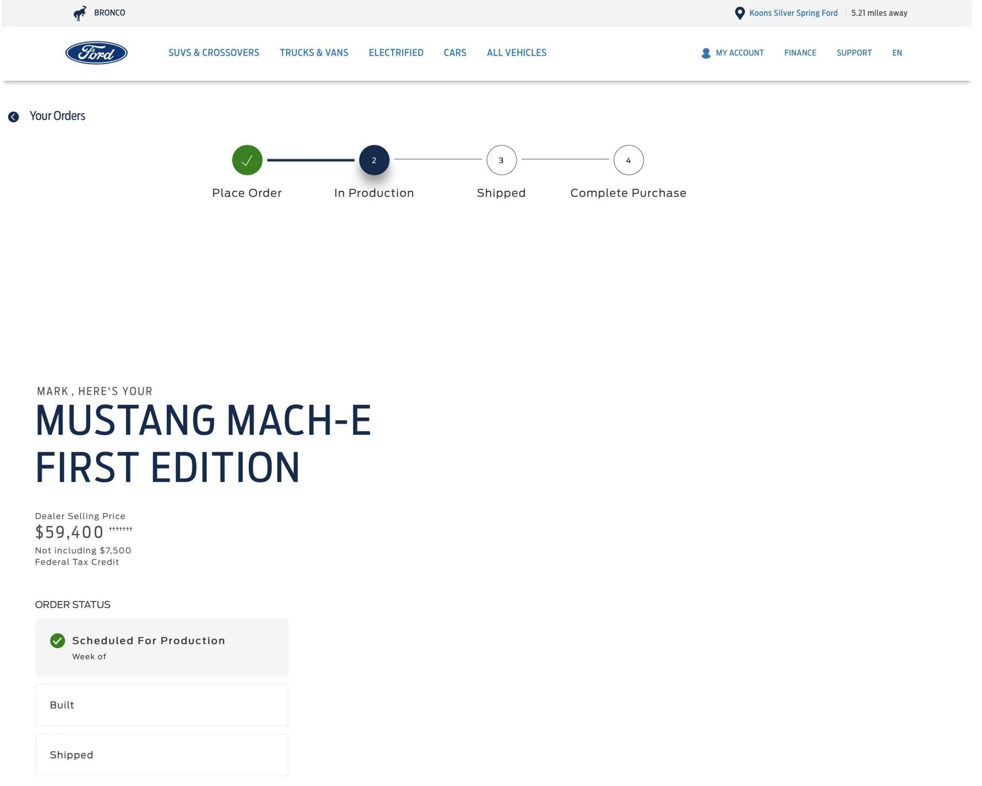Click the price footnote dagger symbols

tap(120, 529)
